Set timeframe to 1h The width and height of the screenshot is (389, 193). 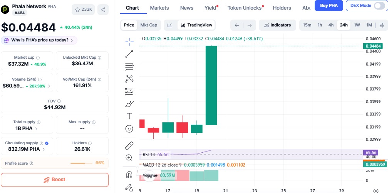click(x=320, y=25)
